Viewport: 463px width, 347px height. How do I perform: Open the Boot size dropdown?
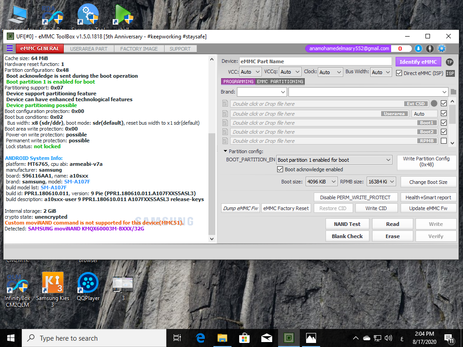click(321, 182)
